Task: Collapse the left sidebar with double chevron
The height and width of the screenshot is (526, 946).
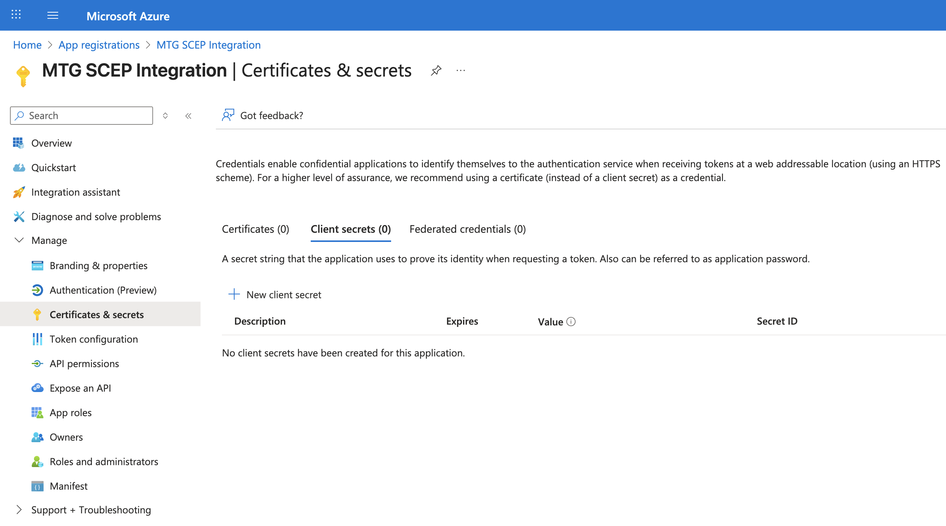Action: [188, 116]
